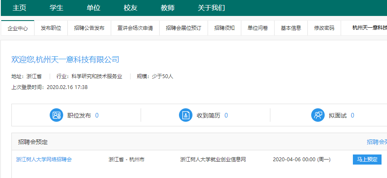Viewport: 387px width, 178px height.
Task: Open the 浙江树人大学网络招聘会 link
Action: point(44,160)
